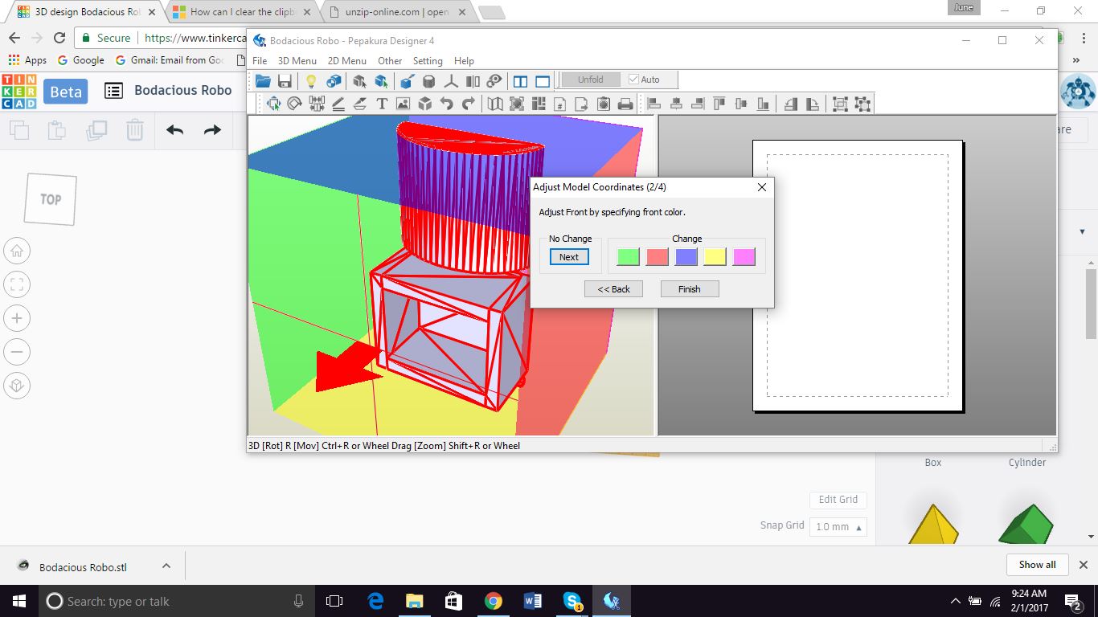Click Tinkercad zoom out minus icon
This screenshot has height=617, width=1098.
tap(16, 352)
